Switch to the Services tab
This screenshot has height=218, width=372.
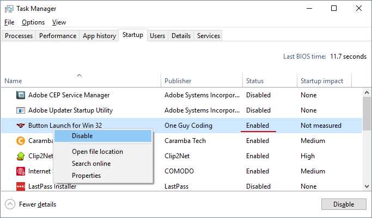pos(209,36)
